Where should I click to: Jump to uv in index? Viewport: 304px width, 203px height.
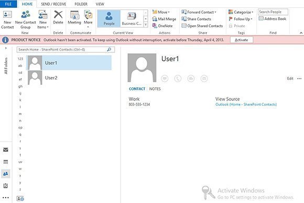pos(20,162)
